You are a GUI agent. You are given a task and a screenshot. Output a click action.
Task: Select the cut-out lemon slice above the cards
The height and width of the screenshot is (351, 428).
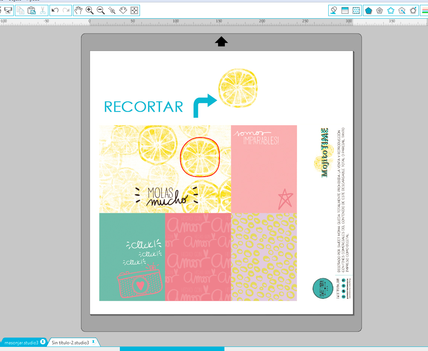(238, 88)
